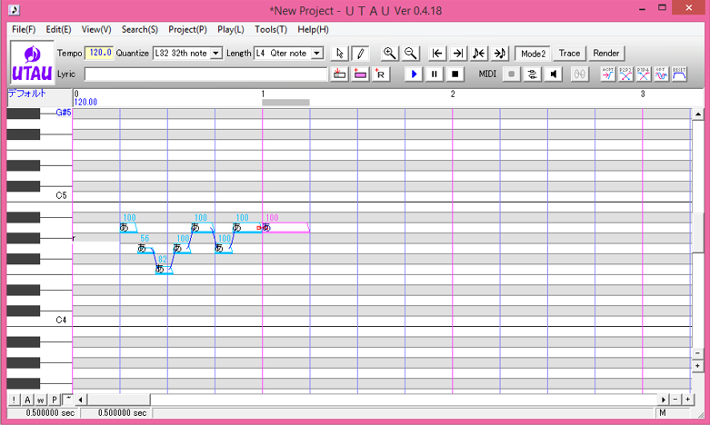Toggle the A button at bottom left
710x425 pixels.
pos(27,400)
